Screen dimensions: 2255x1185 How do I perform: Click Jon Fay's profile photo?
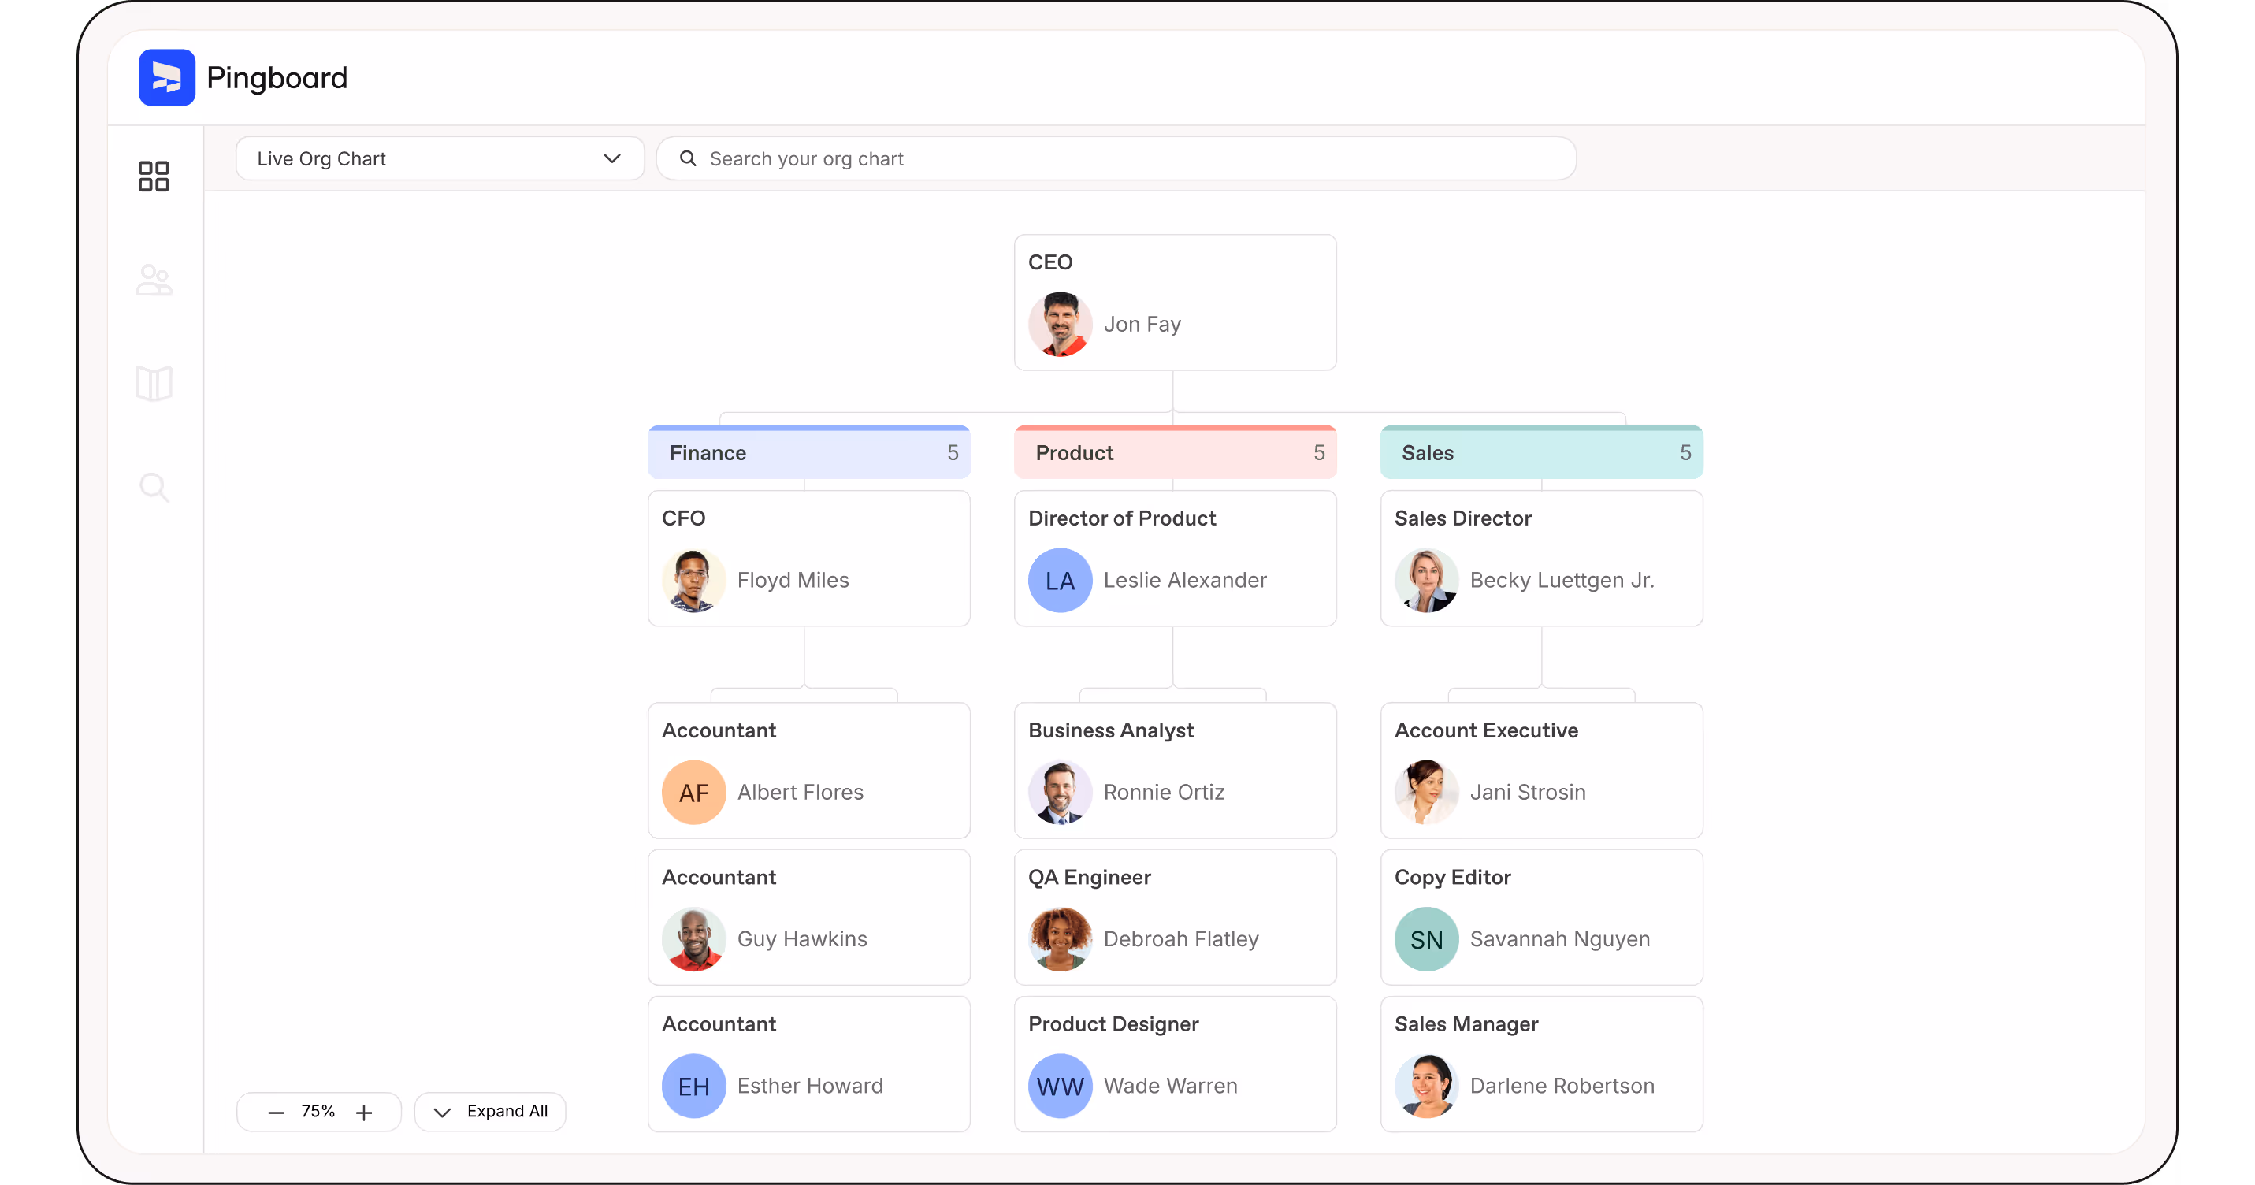(1059, 324)
